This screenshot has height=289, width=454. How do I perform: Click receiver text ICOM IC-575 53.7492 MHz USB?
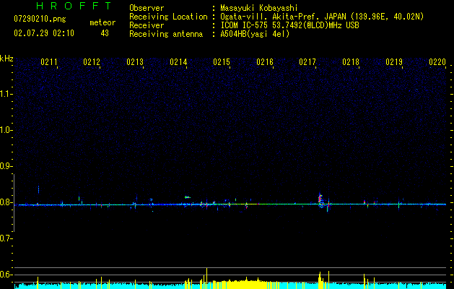click(289, 25)
